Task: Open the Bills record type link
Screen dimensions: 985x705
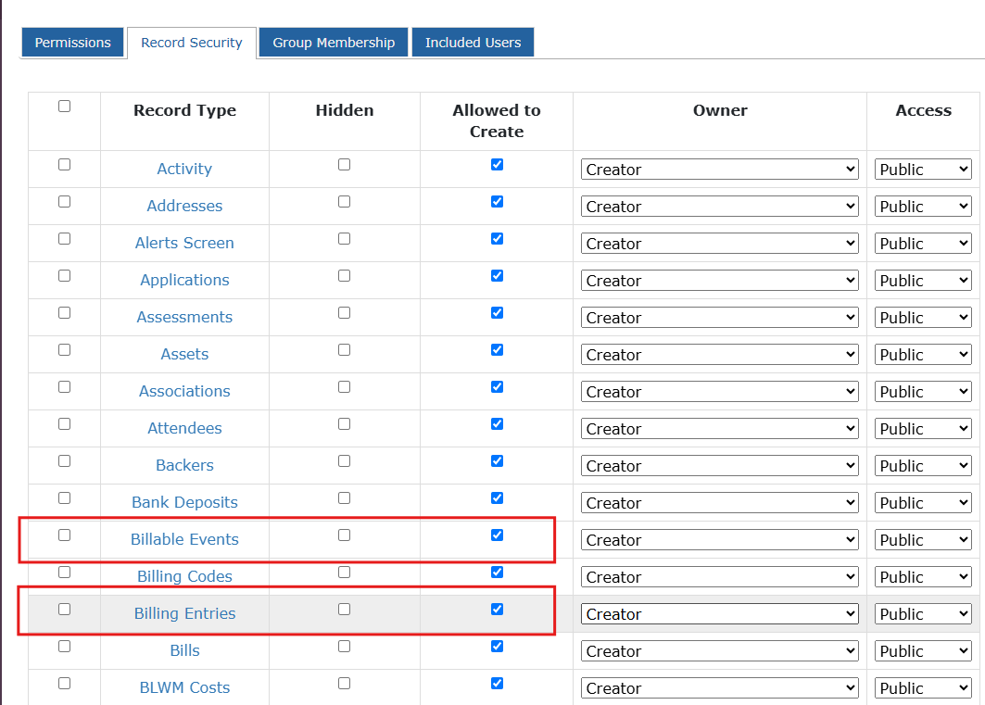Action: click(184, 650)
